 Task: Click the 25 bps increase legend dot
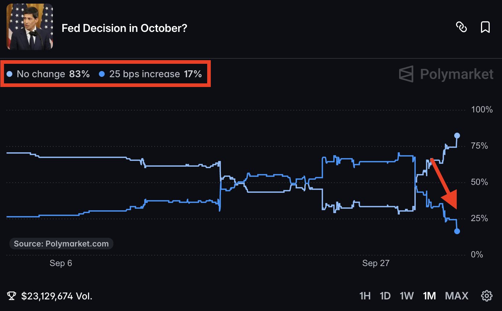pos(102,74)
